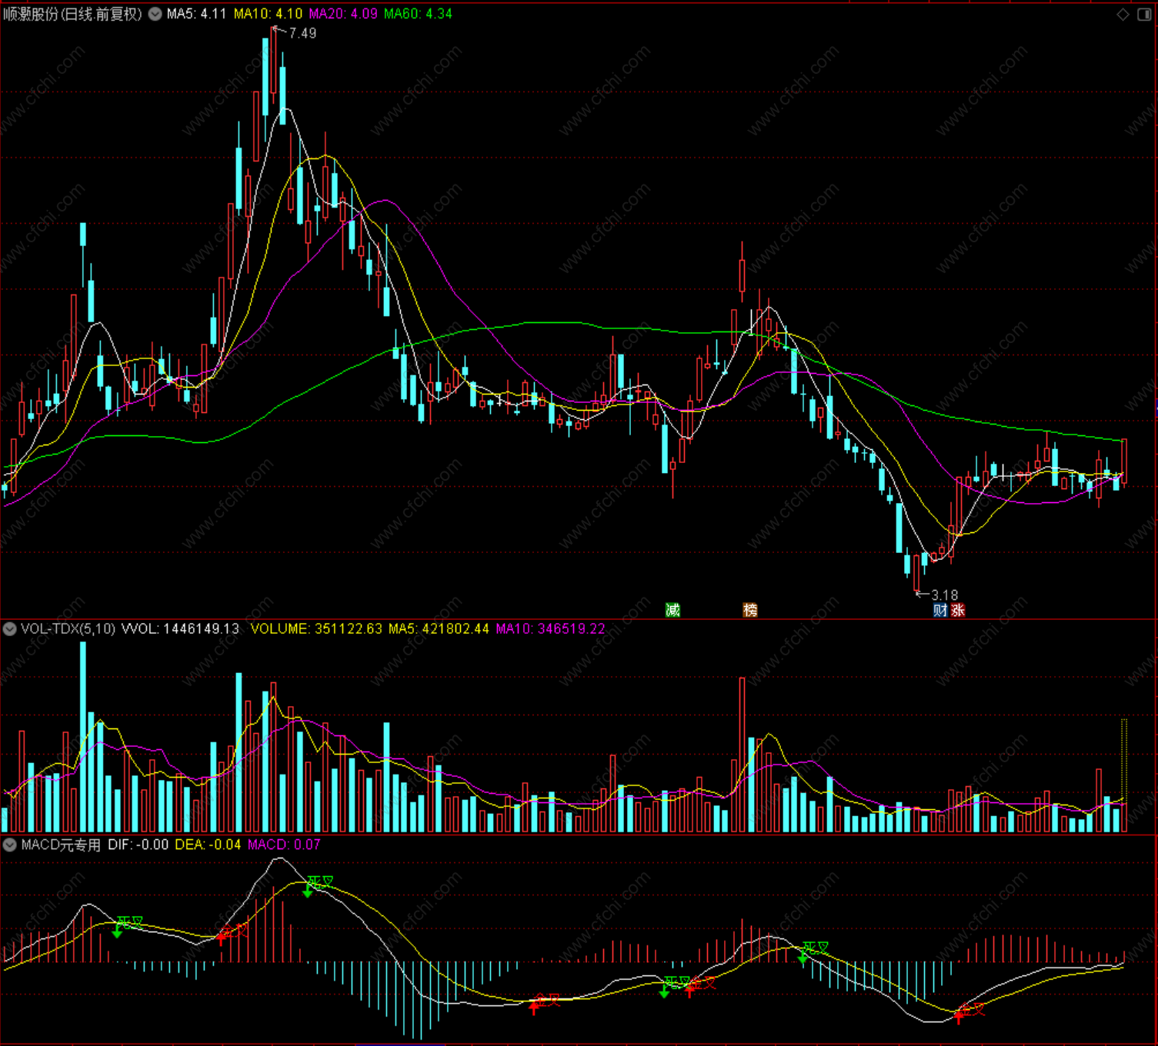Screen dimensions: 1158x1046
Task: Select the MA20: 4.09 label
Action: click(x=343, y=14)
